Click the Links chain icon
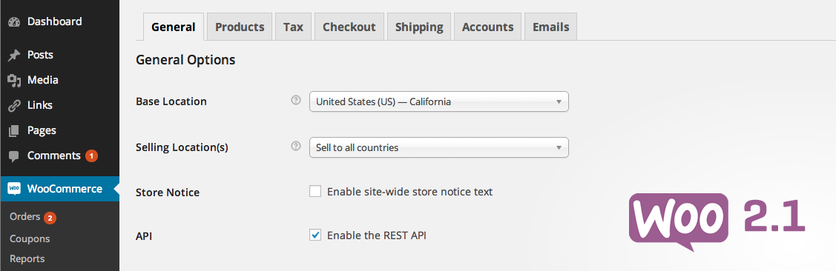 click(14, 105)
